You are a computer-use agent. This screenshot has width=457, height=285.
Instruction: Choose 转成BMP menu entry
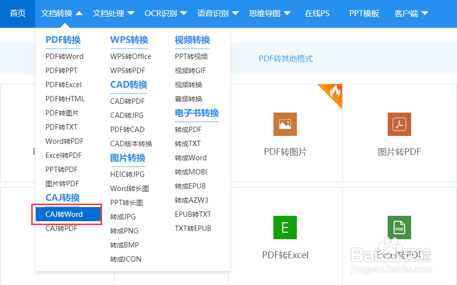point(124,245)
